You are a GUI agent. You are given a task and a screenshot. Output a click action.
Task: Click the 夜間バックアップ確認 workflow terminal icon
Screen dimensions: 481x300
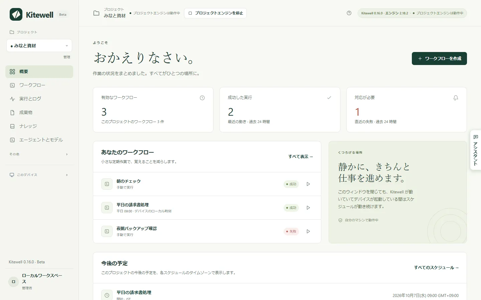click(107, 231)
